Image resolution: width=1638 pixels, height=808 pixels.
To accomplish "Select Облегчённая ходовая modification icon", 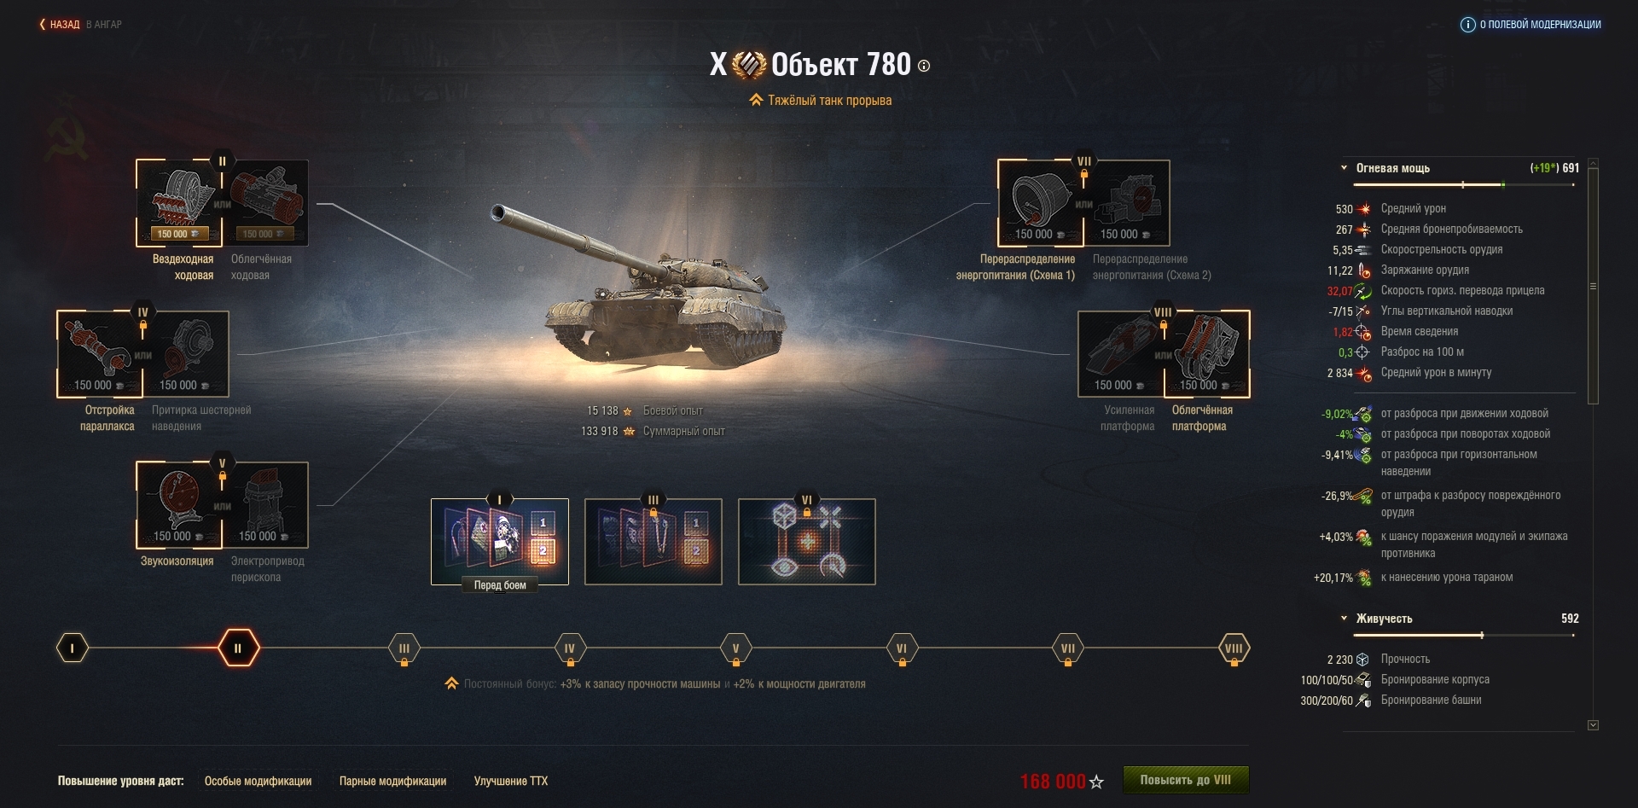I will [265, 203].
